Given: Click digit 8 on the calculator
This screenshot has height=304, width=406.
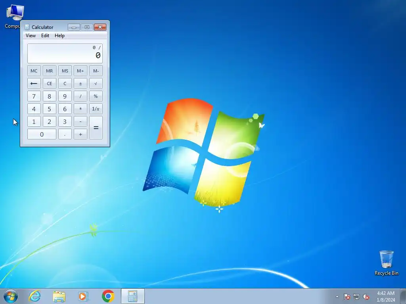Looking at the screenshot, I should click(x=50, y=96).
